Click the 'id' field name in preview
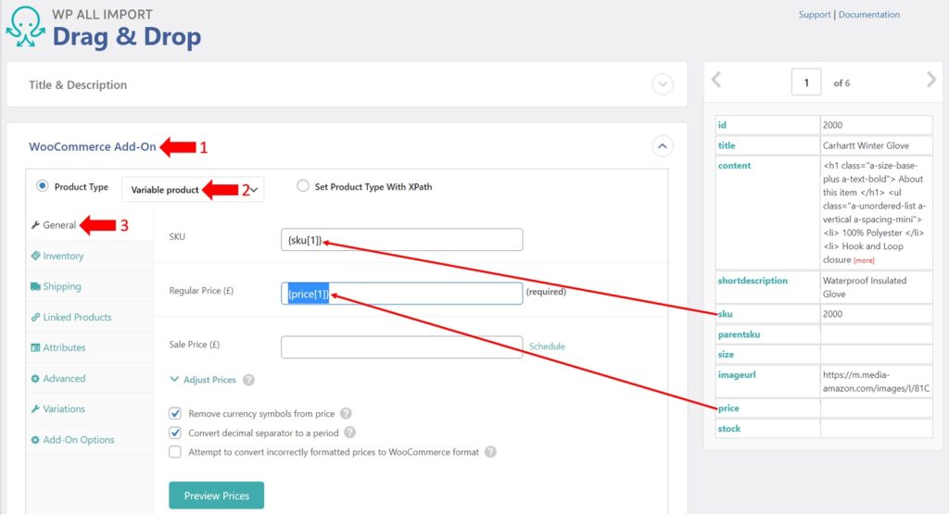The height and width of the screenshot is (515, 949). point(722,125)
